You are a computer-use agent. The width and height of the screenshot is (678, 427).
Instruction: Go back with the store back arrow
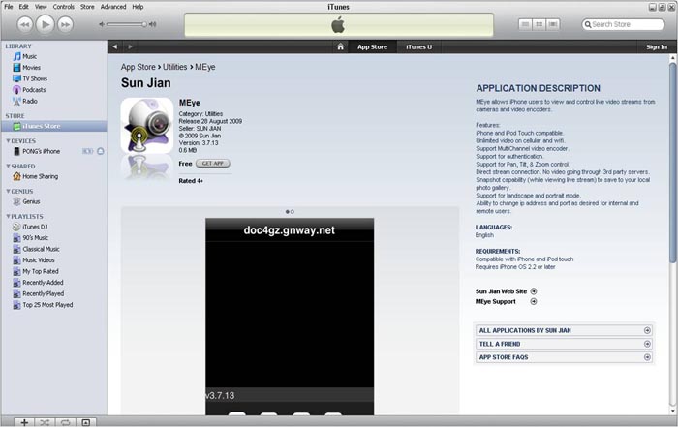pos(115,46)
